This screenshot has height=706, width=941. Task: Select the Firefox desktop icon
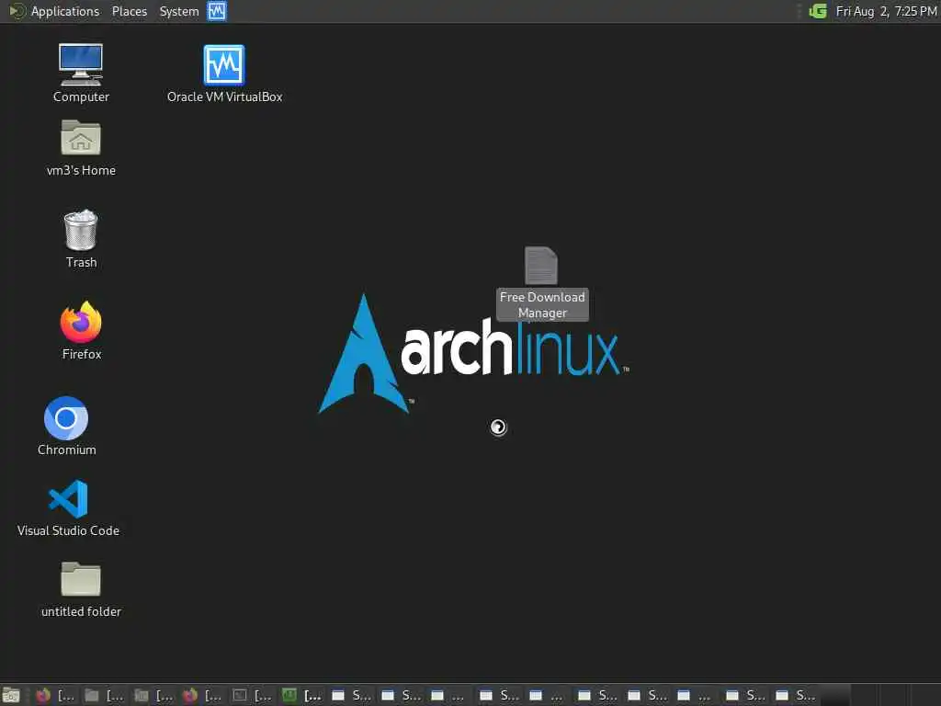pyautogui.click(x=81, y=330)
